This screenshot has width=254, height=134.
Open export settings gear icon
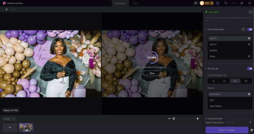pos(252,130)
